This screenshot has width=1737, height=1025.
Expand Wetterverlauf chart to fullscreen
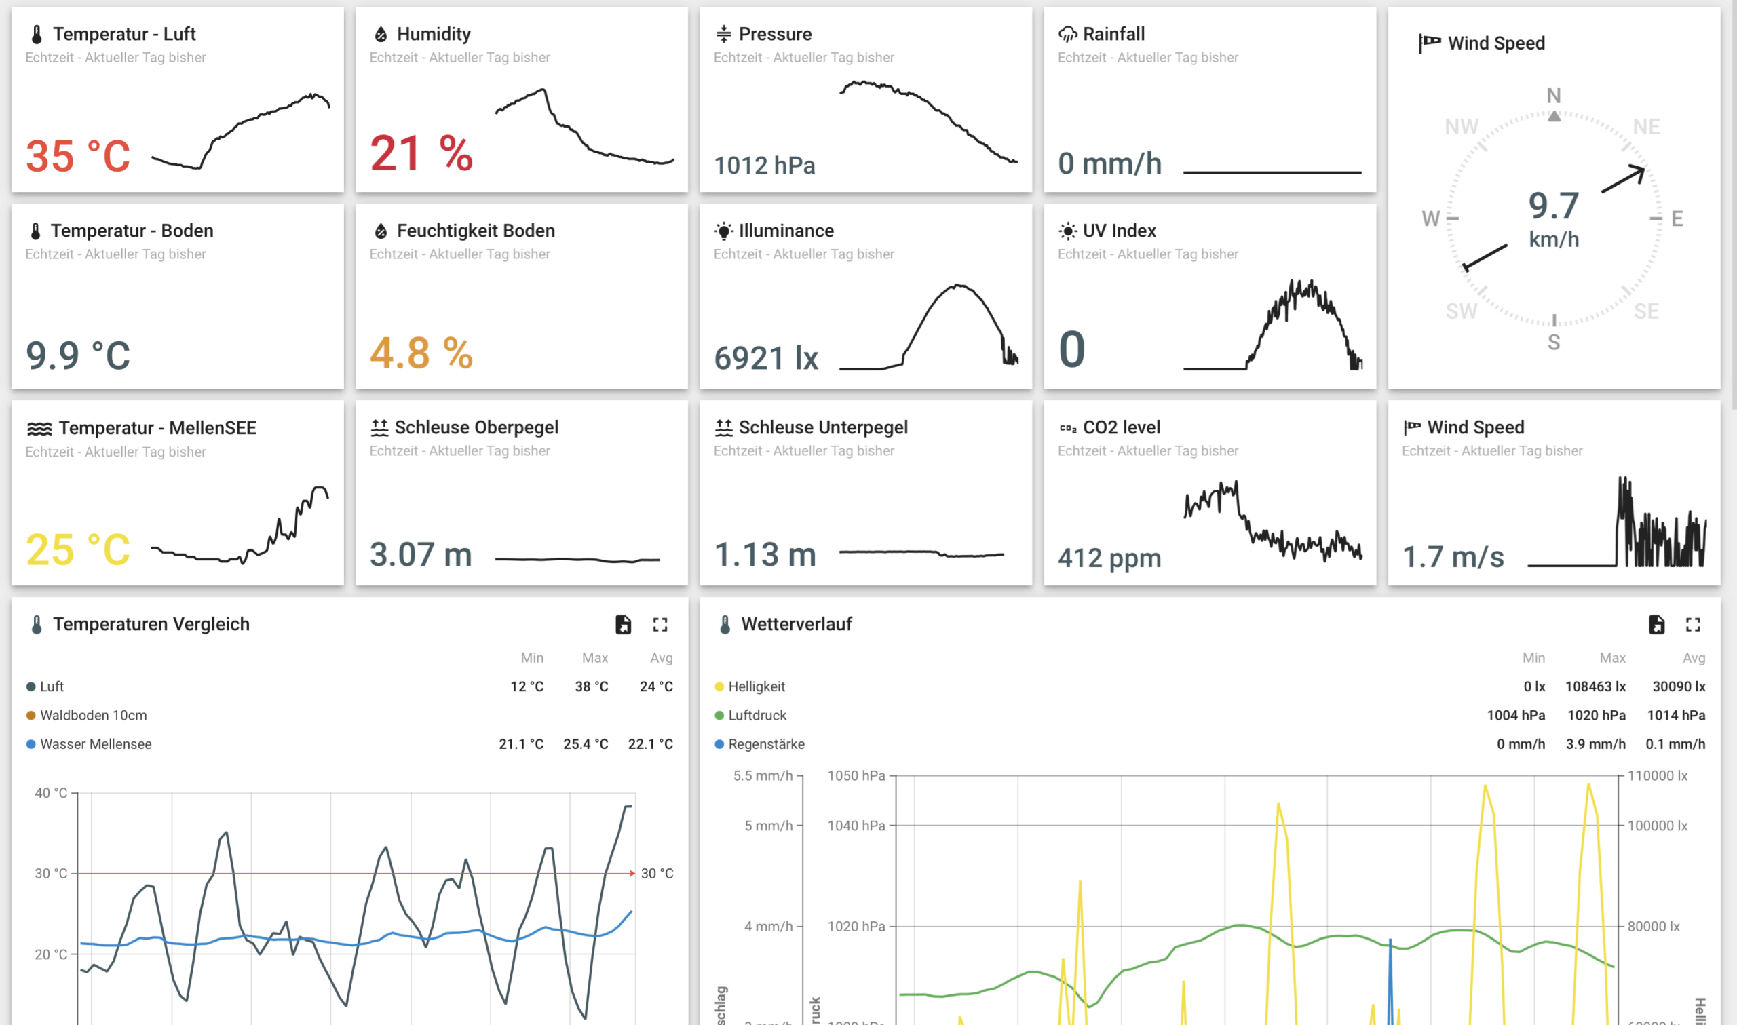[1692, 624]
